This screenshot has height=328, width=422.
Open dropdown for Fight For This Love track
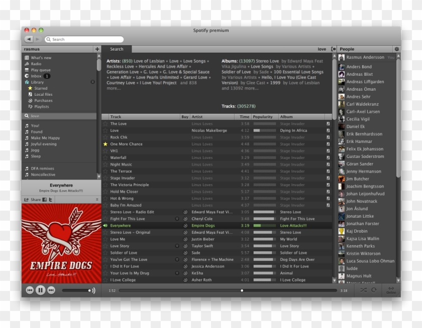tap(177, 219)
